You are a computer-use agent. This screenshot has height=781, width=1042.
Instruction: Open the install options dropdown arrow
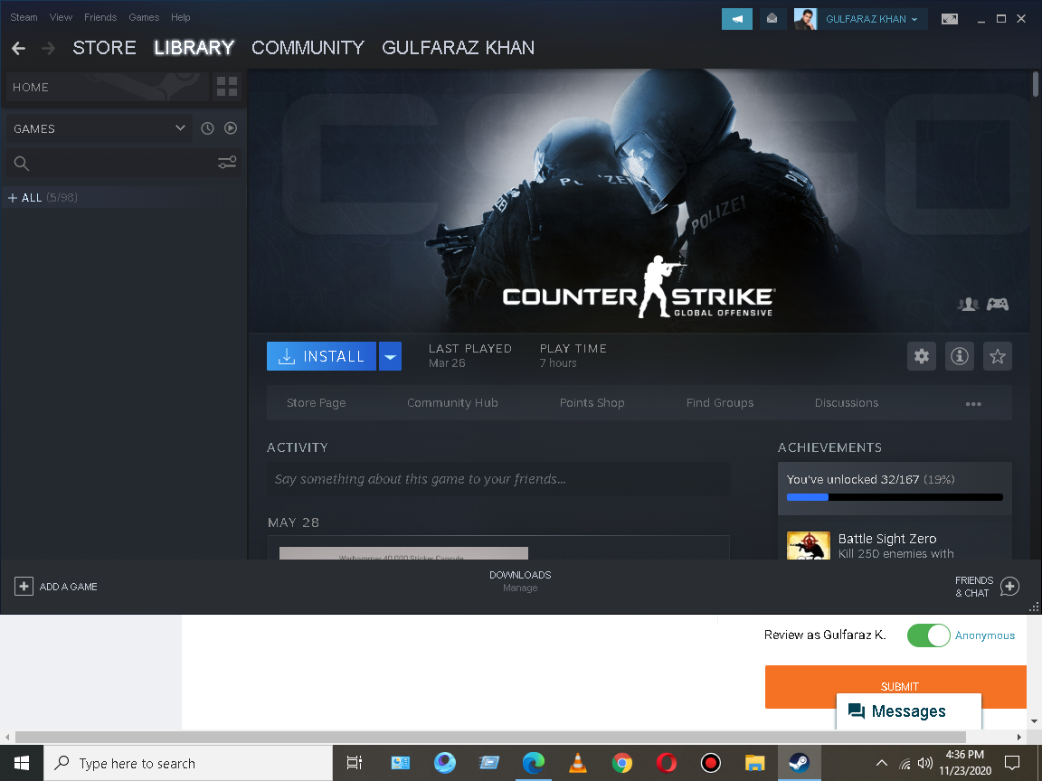coord(390,357)
